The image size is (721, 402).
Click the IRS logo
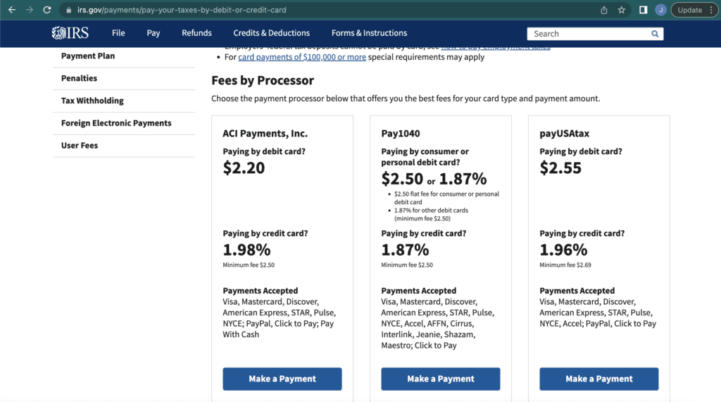(x=70, y=33)
